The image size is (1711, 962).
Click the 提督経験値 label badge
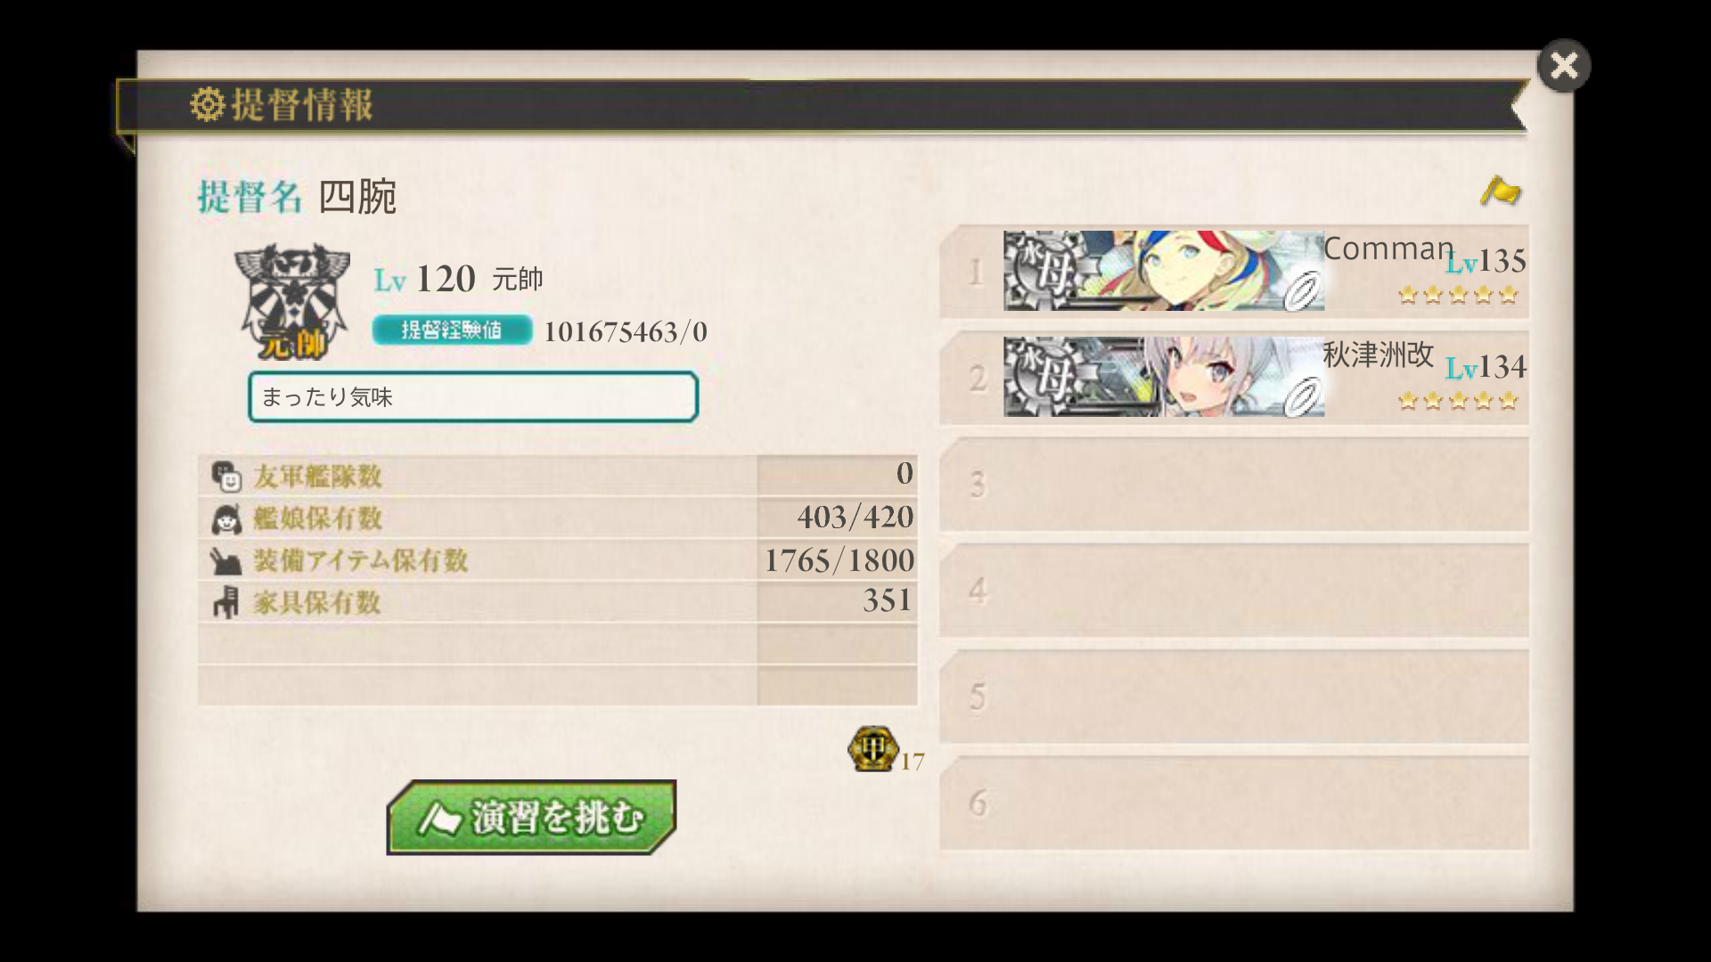(x=452, y=330)
